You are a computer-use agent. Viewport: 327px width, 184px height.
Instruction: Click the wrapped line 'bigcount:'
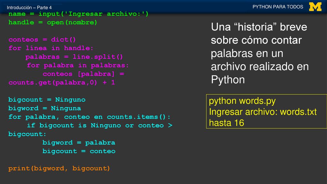click(27, 134)
